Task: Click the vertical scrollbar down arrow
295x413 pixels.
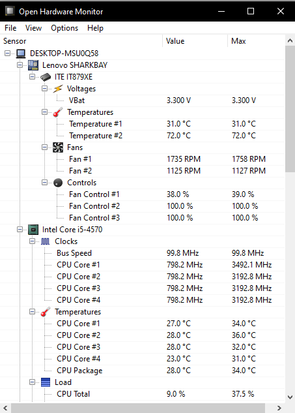Action: pyautogui.click(x=290, y=397)
